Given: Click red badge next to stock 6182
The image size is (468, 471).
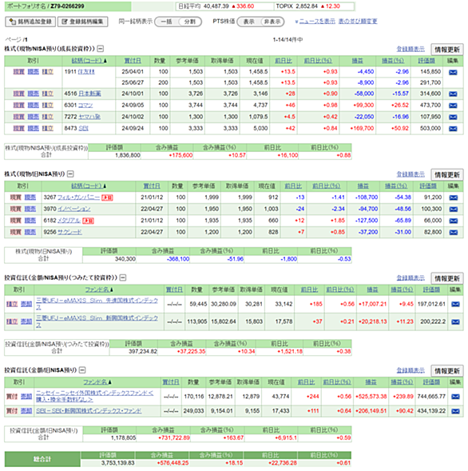Looking at the screenshot, I should 88,221.
